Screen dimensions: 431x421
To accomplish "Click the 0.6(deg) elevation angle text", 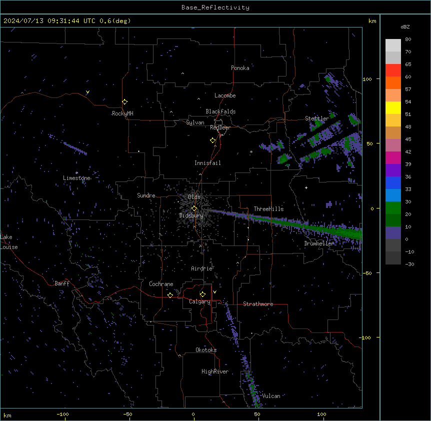I will coord(115,21).
